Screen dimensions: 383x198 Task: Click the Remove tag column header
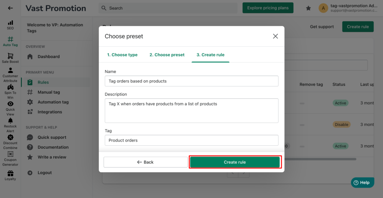311,84
